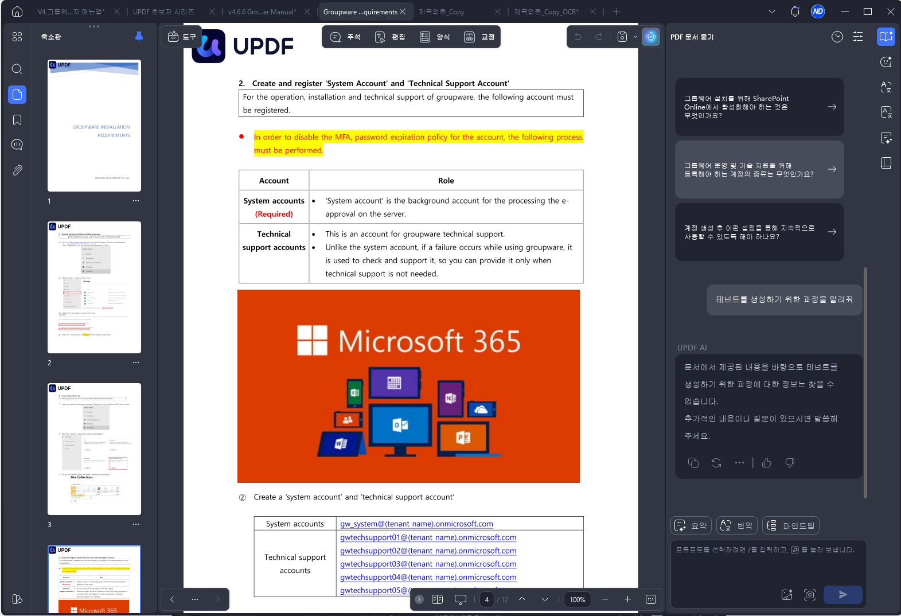
Task: Click the save document icon
Action: (x=622, y=37)
